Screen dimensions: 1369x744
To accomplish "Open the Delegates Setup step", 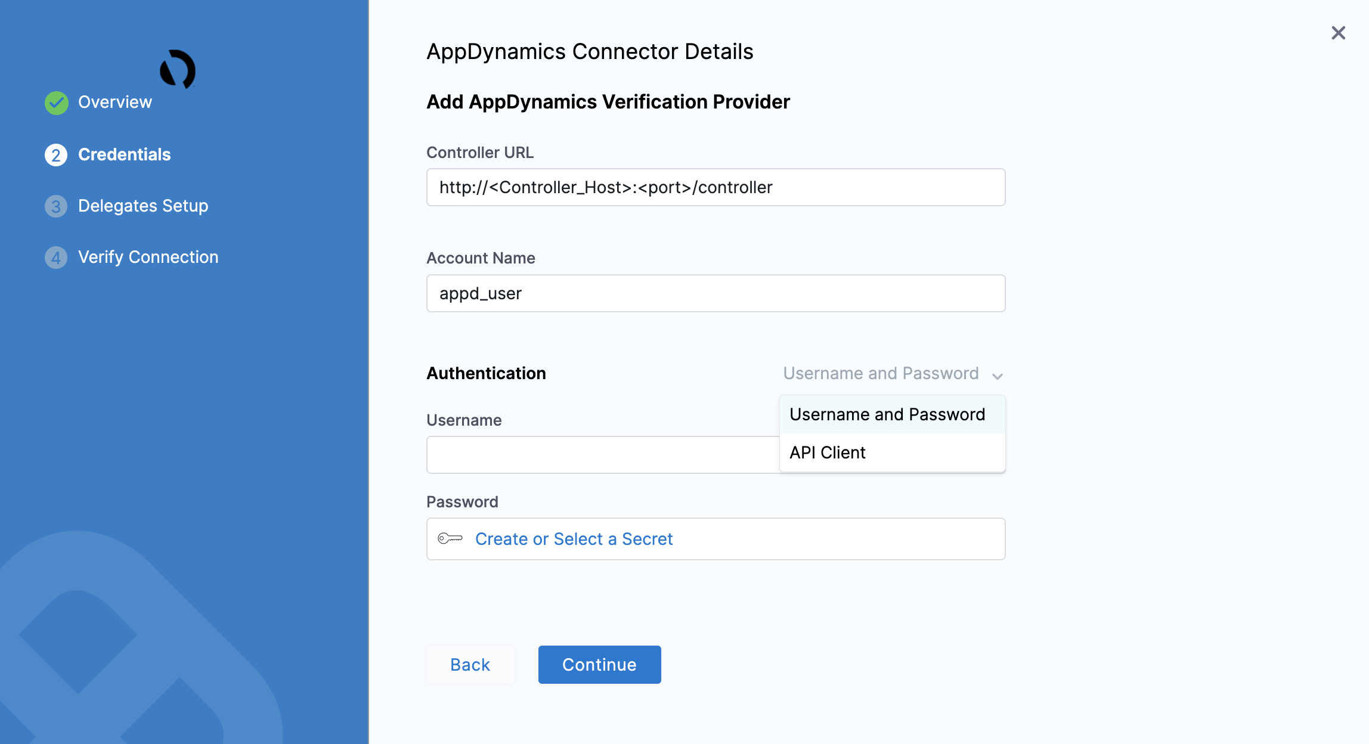I will pos(143,206).
